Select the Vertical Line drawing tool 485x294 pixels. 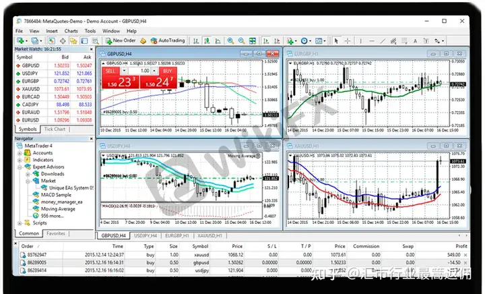click(x=360, y=41)
